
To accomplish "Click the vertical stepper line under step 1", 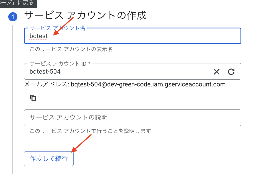I will (13, 100).
